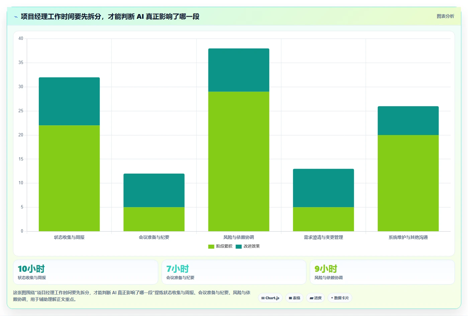Click the teal bar segment for 会议准备与纪要
The width and height of the screenshot is (468, 316).
coord(154,190)
